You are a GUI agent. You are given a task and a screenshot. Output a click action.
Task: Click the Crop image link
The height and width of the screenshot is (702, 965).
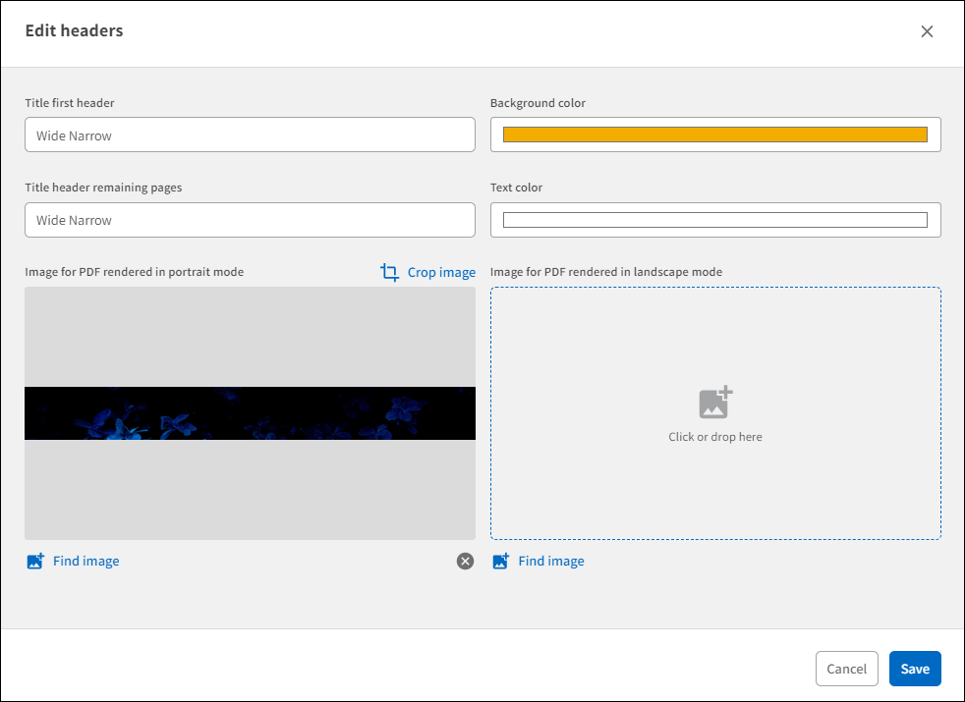pyautogui.click(x=438, y=272)
